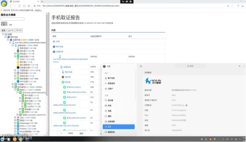Click the volume icon in the system tray
This screenshot has height=142, width=246.
pyautogui.click(x=227, y=139)
